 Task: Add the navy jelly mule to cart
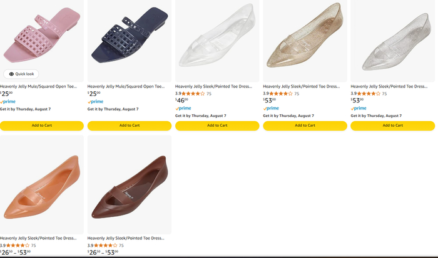(130, 126)
